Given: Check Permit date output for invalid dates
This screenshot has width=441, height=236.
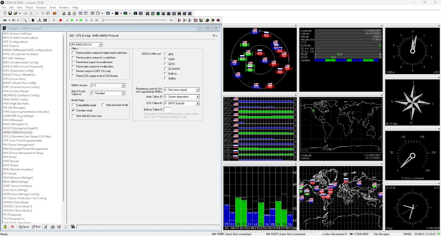Looking at the screenshot, I should [x=73, y=66].
